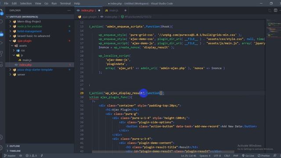The image size is (281, 158).
Task: Click the unsaved dot on main.js tab
Action: click(126, 11)
